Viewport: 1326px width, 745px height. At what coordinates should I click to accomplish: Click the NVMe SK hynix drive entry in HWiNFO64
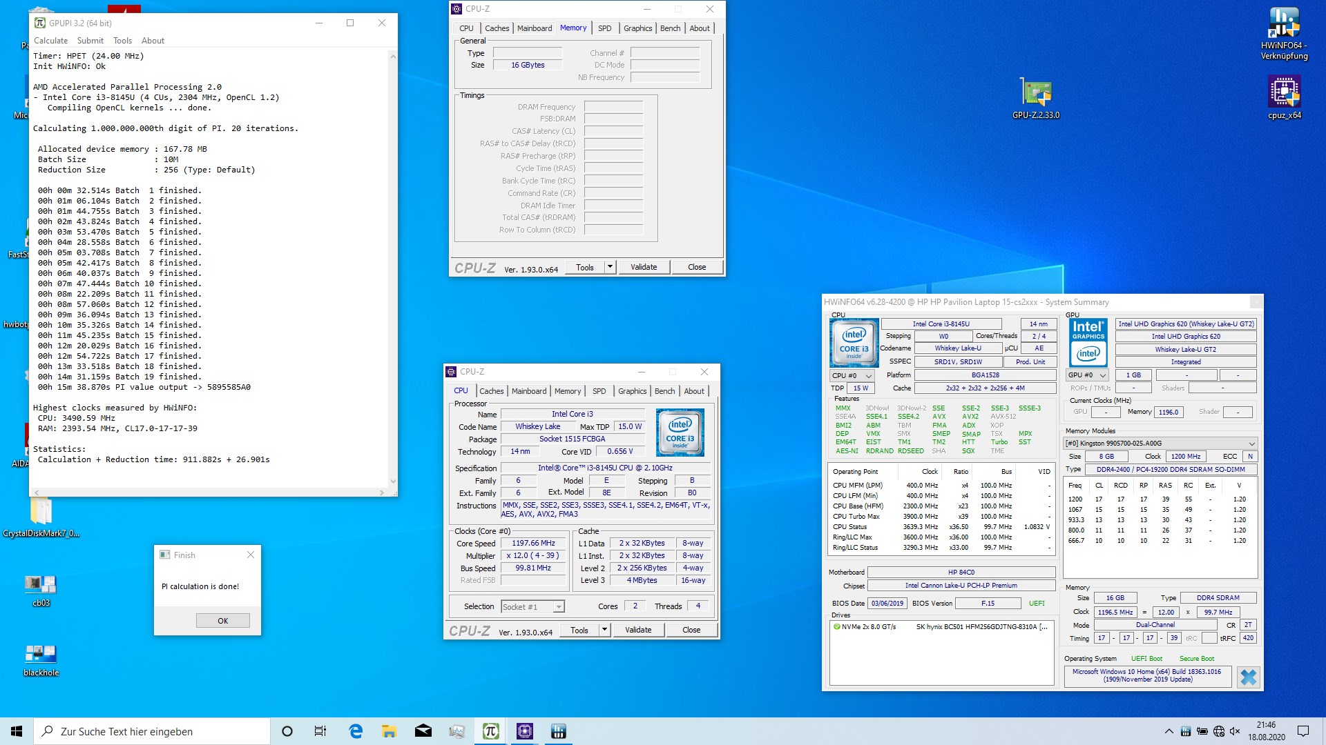pyautogui.click(x=941, y=627)
